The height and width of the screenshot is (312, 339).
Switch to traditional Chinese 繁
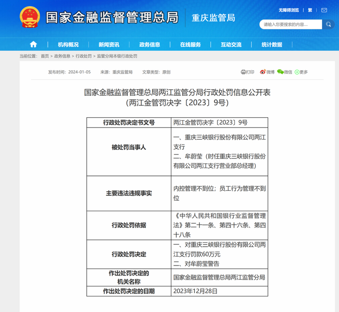coord(310,10)
